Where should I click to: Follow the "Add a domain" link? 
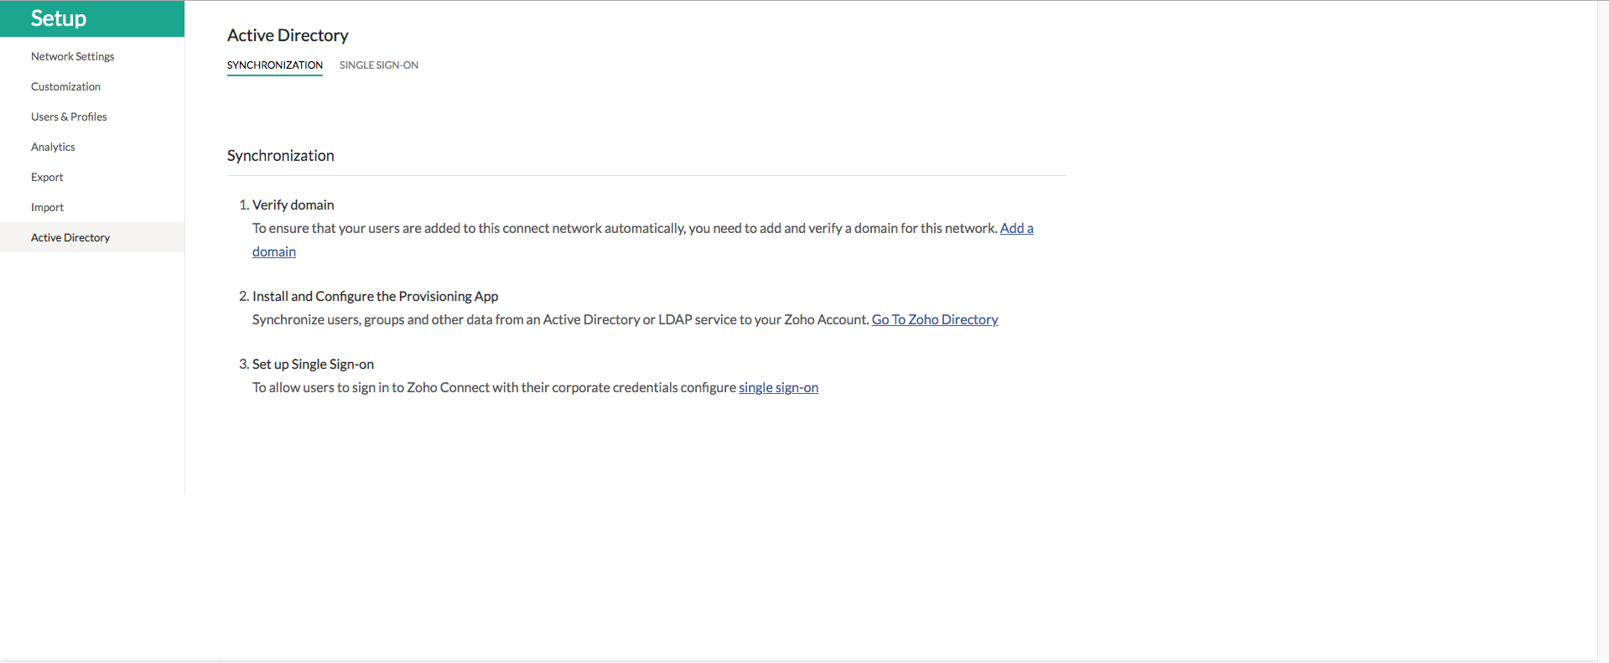tap(1016, 228)
